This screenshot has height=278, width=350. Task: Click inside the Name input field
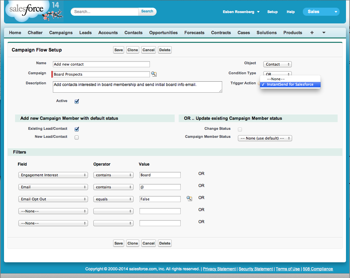[101, 64]
